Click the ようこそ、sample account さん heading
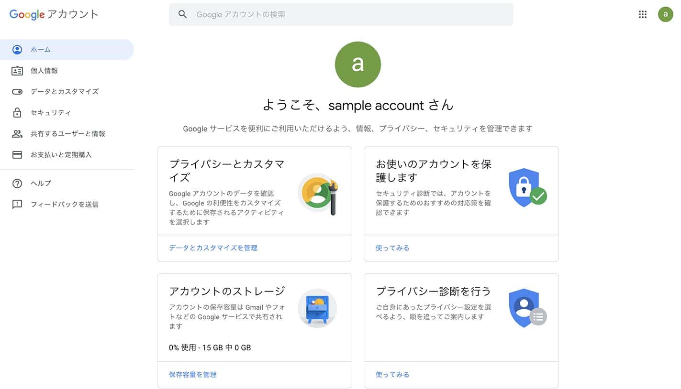Viewport: 681px width, 389px height. coord(358,105)
